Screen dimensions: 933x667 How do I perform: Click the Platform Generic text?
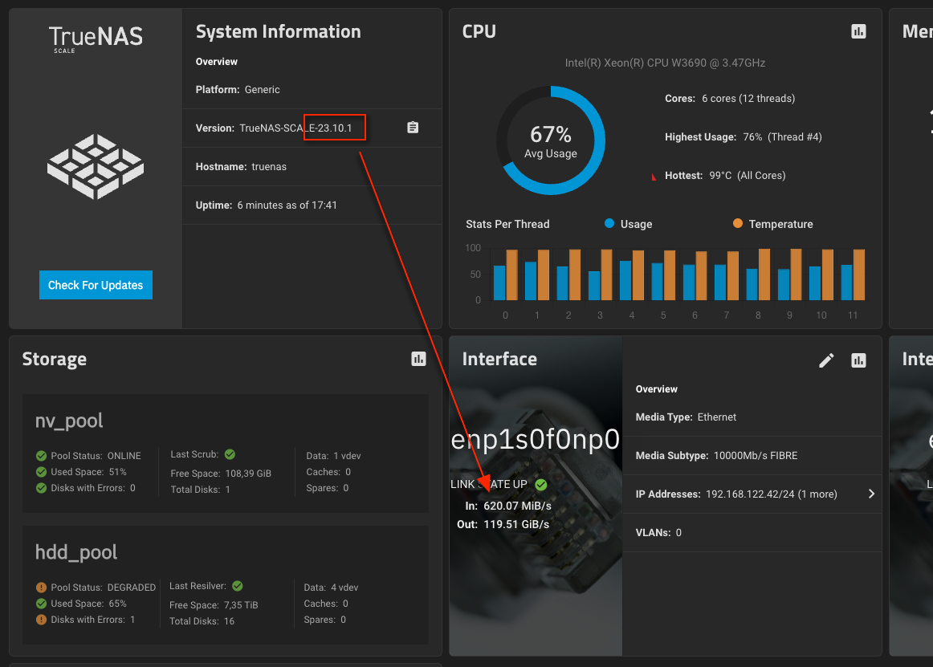tap(238, 89)
